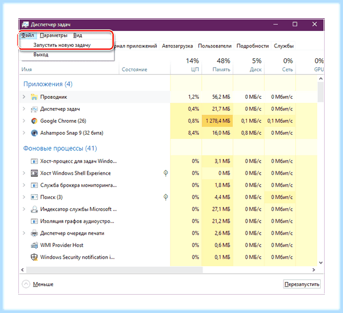Open the Файл menu
Screen dimensions: 343x313
27,35
